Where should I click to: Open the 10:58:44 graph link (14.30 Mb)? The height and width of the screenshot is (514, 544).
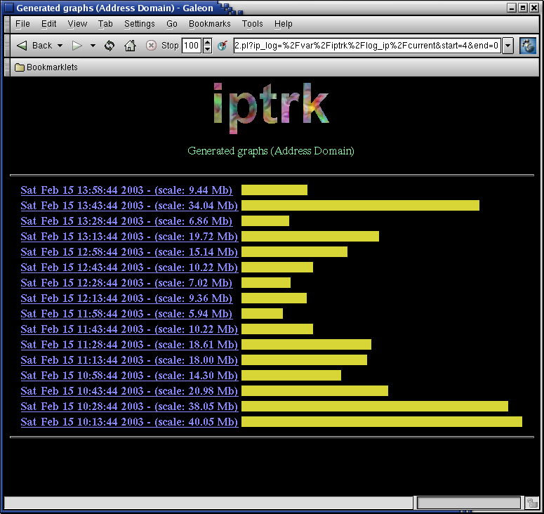[x=129, y=376]
